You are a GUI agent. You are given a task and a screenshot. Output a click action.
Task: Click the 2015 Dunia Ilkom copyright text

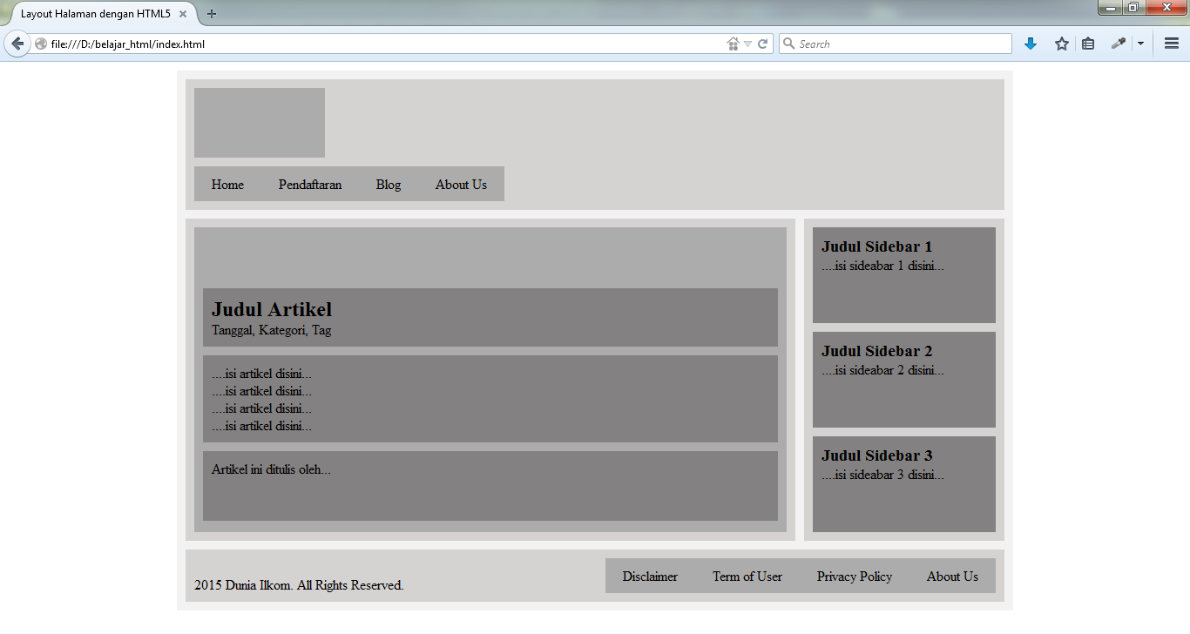(299, 585)
